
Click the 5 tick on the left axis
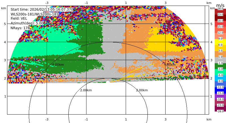pos(5,24)
